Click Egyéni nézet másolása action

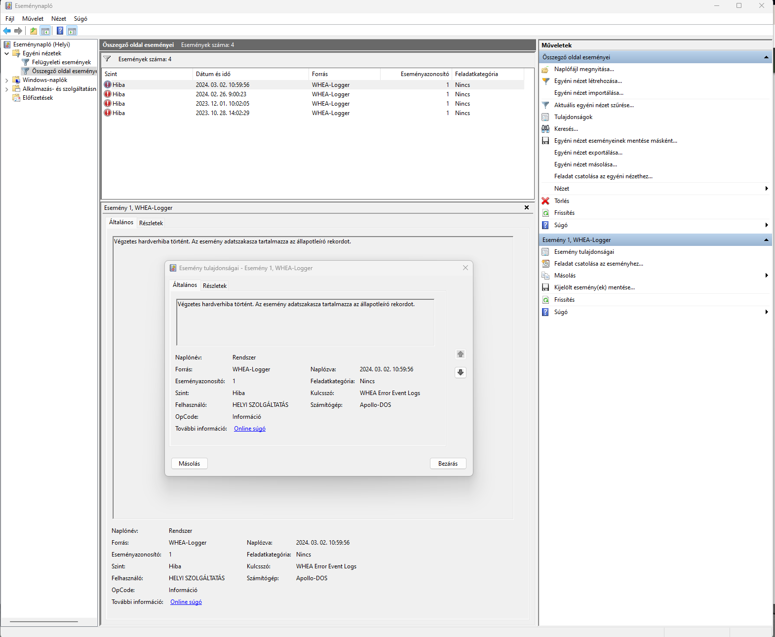585,164
